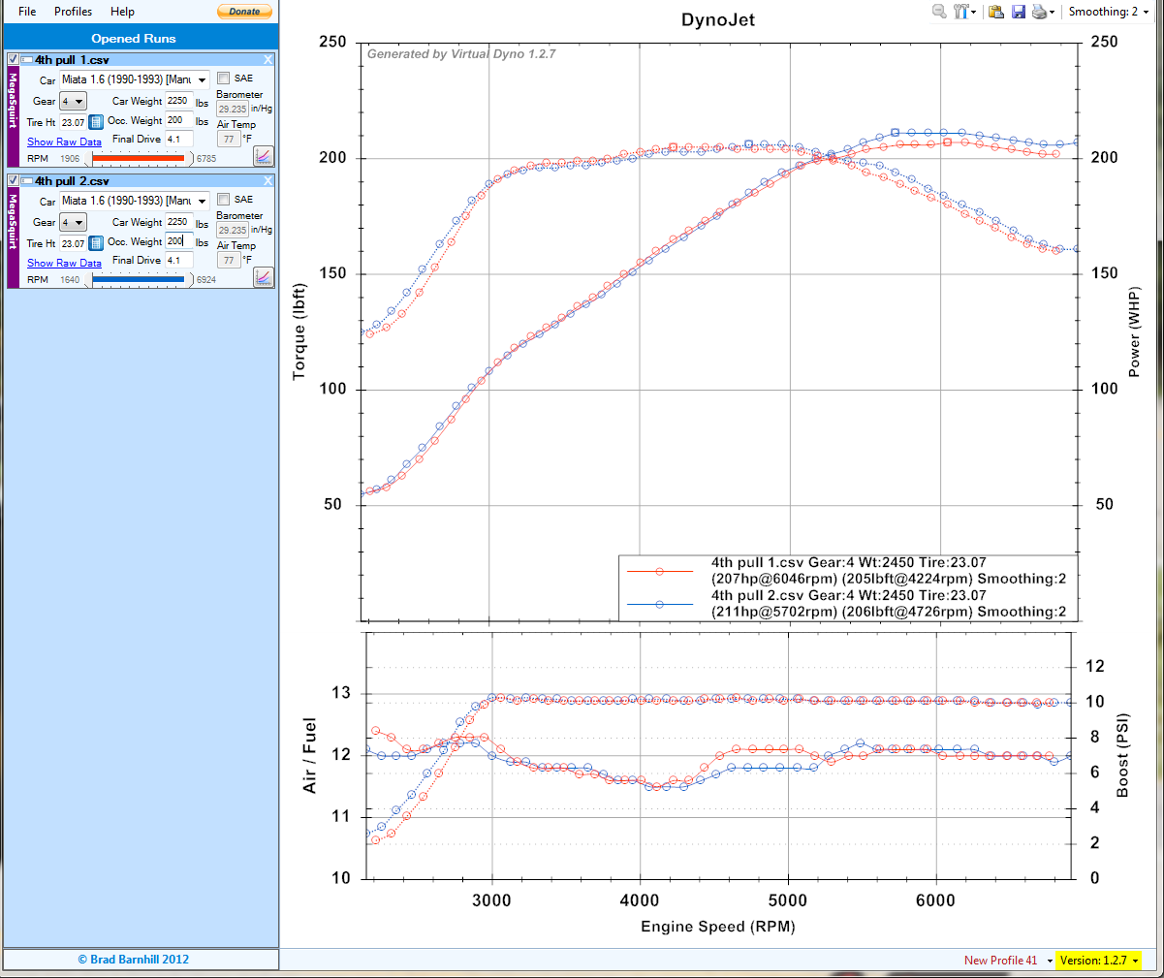Click the red RPM range slider for pull 1
Image resolution: width=1164 pixels, height=978 pixels.
click(x=138, y=158)
